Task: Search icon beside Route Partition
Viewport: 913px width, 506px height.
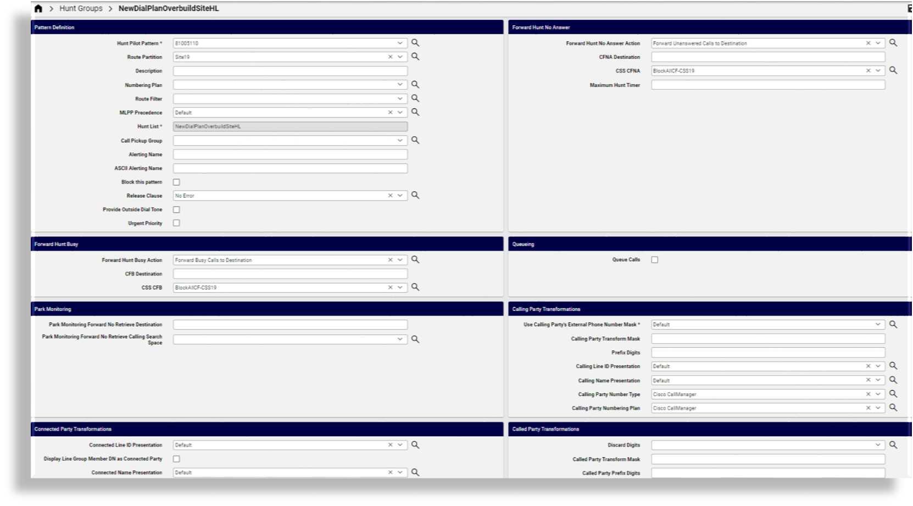Action: 415,57
